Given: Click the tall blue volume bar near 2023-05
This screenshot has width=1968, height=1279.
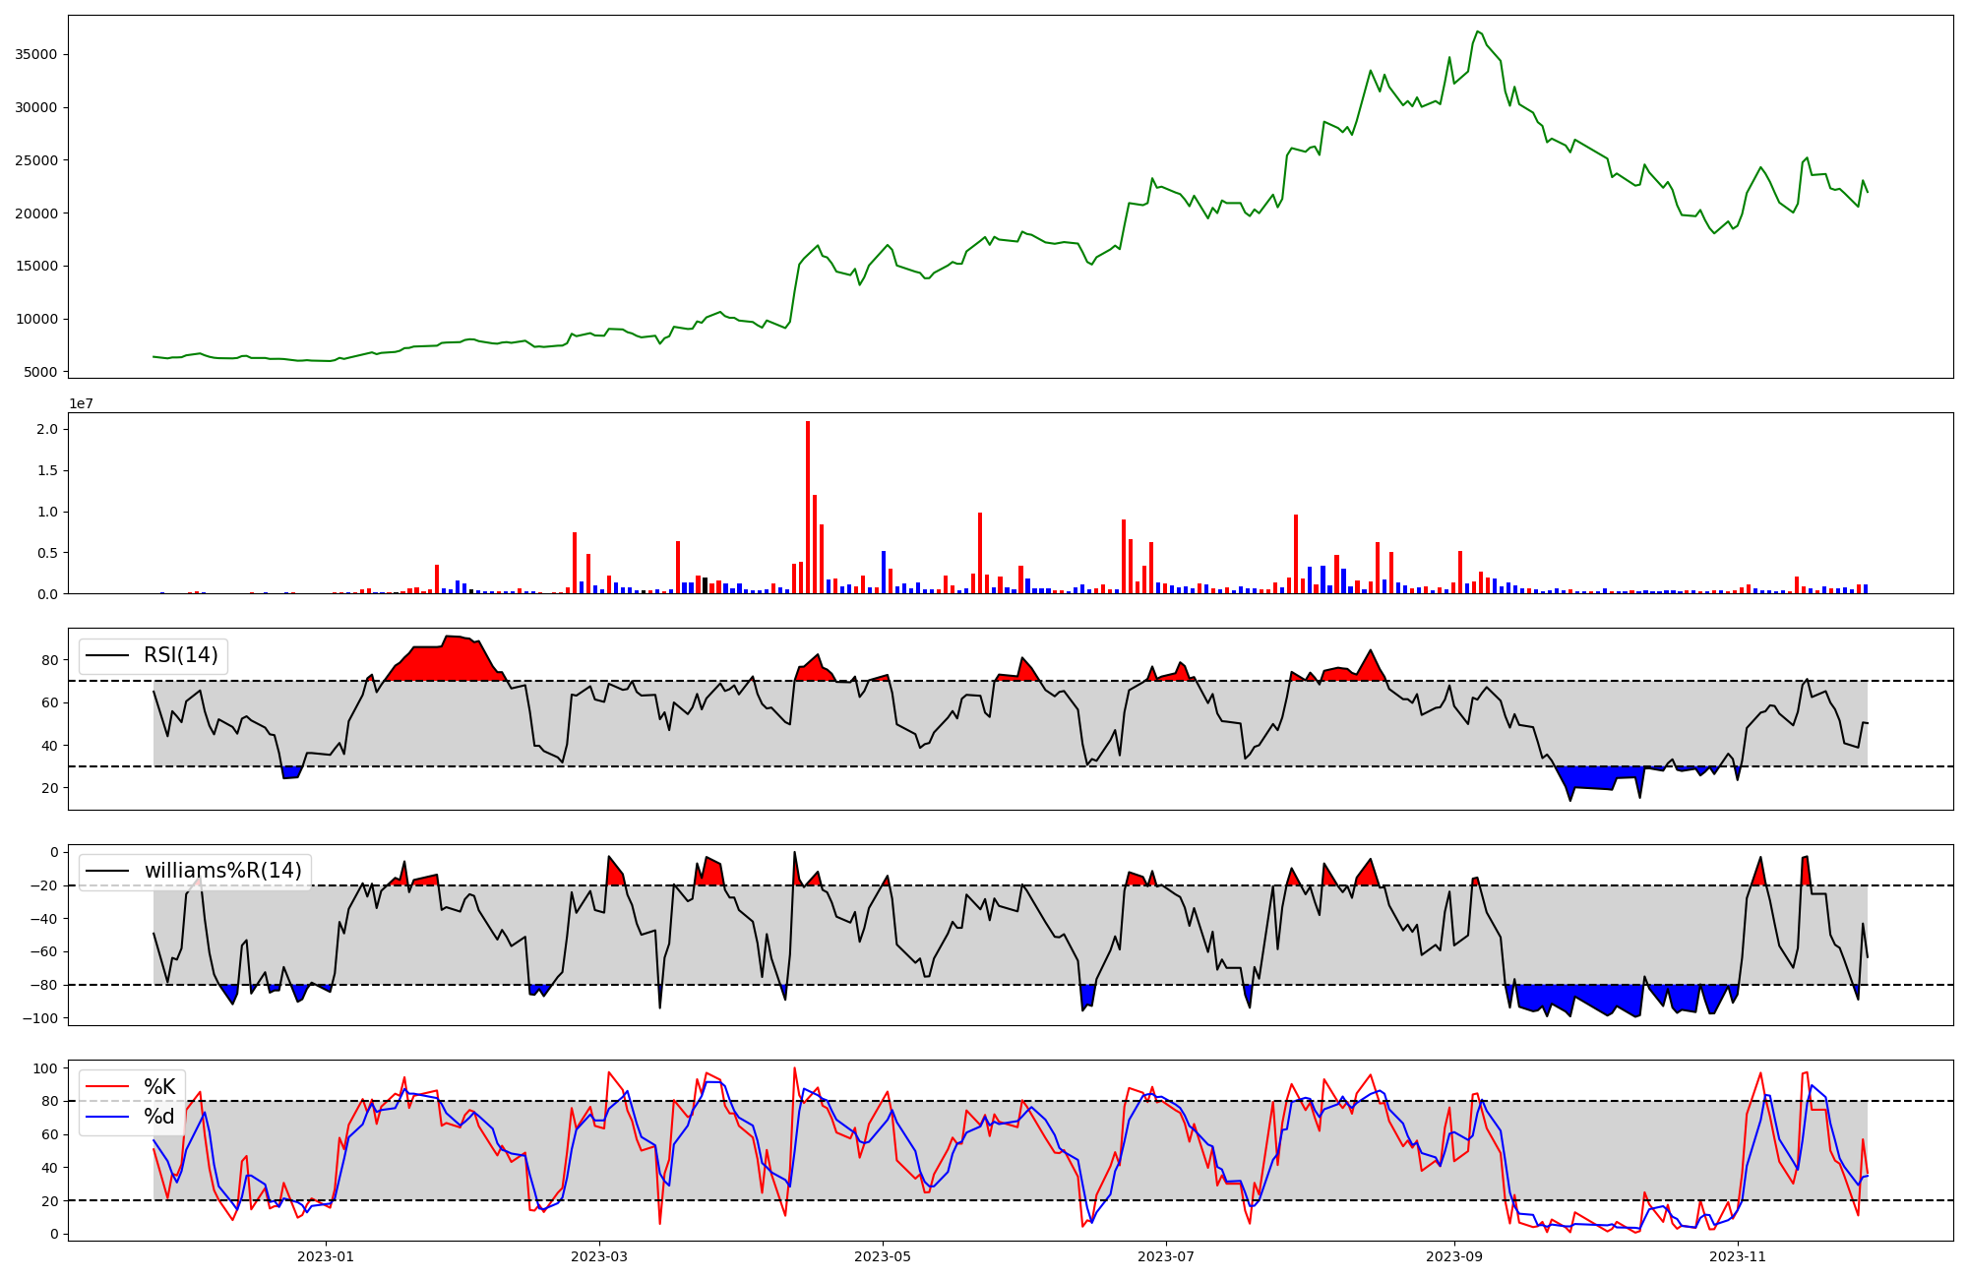Looking at the screenshot, I should click(884, 572).
